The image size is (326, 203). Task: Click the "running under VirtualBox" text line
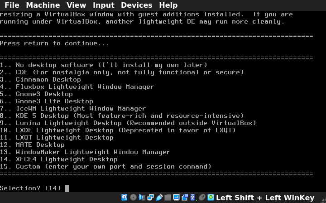[x=142, y=22]
